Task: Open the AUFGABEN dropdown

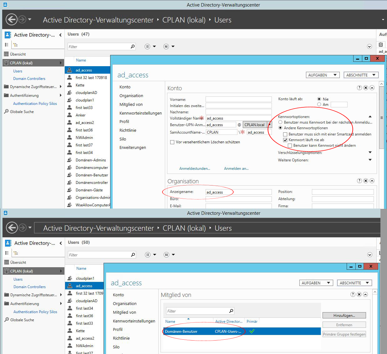Action: pyautogui.click(x=323, y=75)
